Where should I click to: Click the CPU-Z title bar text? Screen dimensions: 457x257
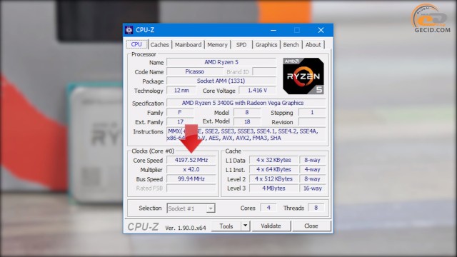click(x=145, y=30)
